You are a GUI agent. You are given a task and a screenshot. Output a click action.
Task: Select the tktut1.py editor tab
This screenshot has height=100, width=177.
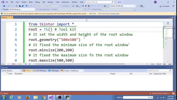click(5, 17)
